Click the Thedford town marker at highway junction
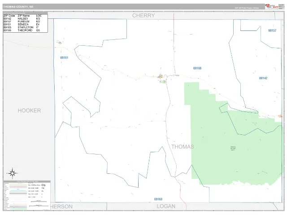 pos(161,76)
